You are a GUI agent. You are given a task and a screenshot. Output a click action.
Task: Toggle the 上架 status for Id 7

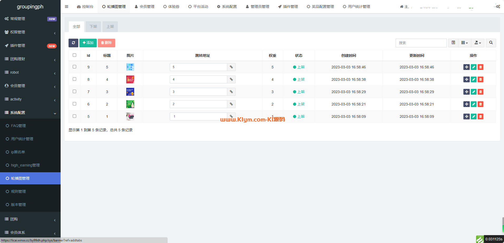click(x=299, y=92)
